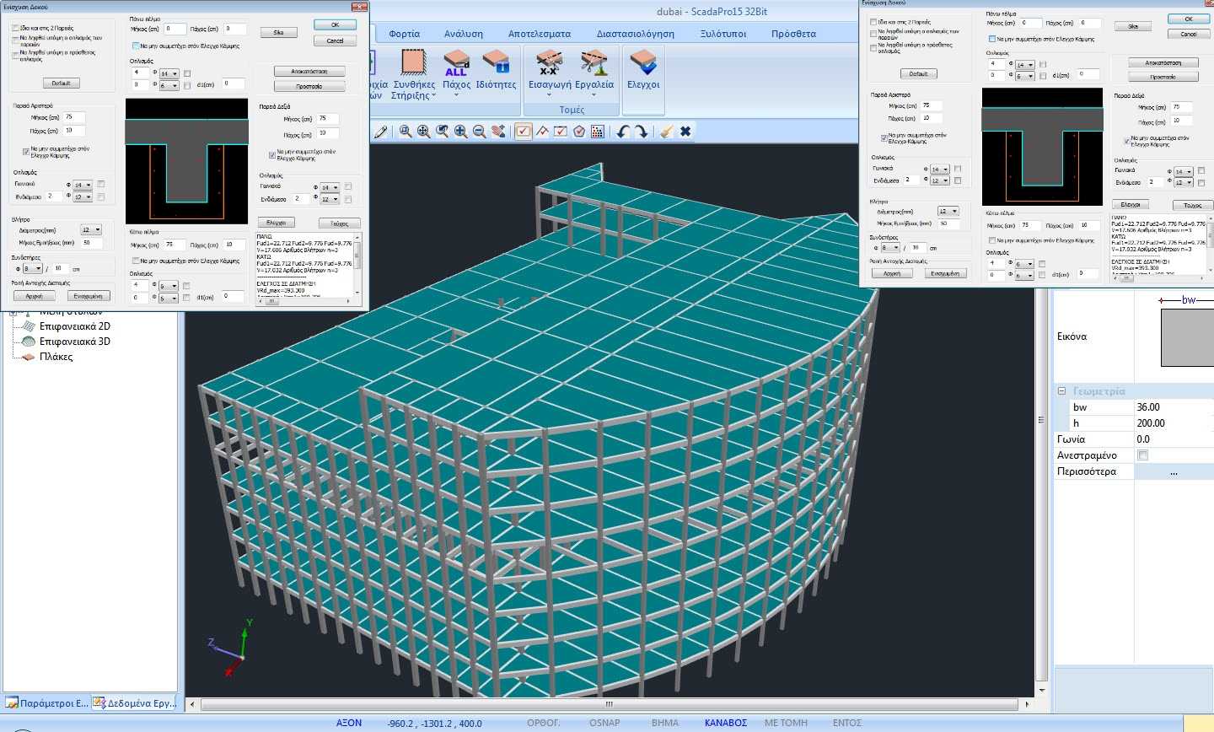The image size is (1214, 732).
Task: Switch to the Ανάλυση ribbon tab
Action: pyautogui.click(x=464, y=34)
